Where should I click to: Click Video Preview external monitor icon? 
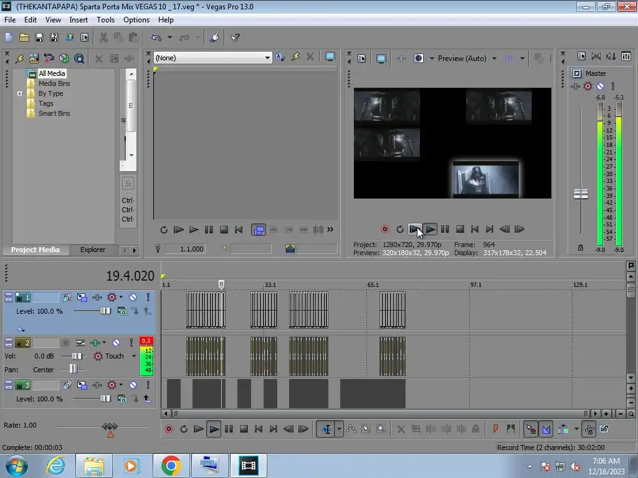pyautogui.click(x=381, y=59)
